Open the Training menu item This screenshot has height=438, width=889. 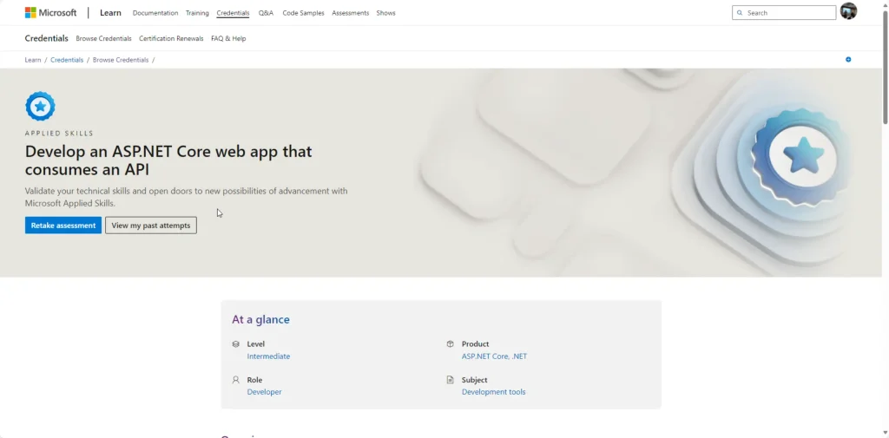197,13
